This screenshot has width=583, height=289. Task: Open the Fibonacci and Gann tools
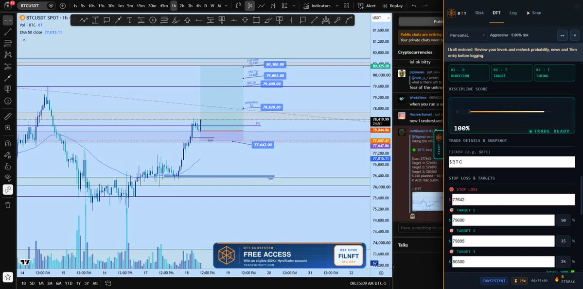pyautogui.click(x=8, y=43)
